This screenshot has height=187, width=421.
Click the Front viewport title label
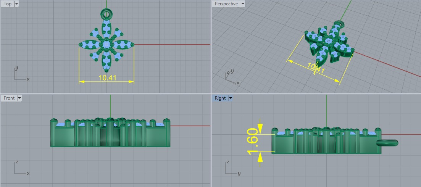click(9, 98)
